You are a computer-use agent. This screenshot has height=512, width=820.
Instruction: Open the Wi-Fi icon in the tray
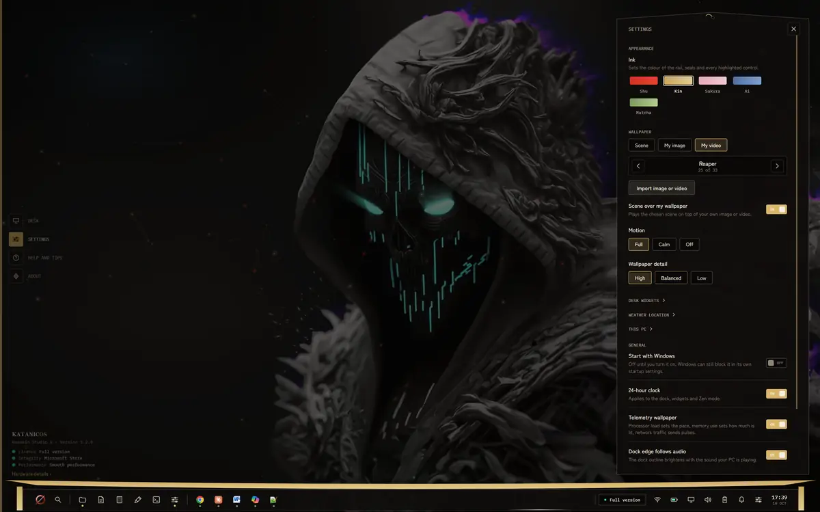pyautogui.click(x=657, y=500)
